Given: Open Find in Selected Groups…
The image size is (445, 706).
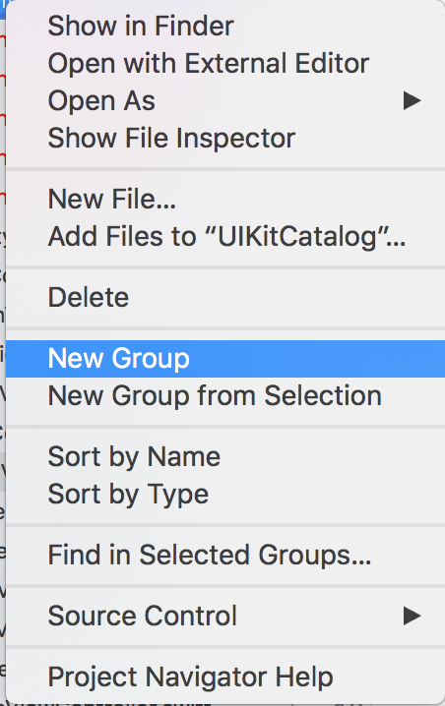Looking at the screenshot, I should coord(225,555).
